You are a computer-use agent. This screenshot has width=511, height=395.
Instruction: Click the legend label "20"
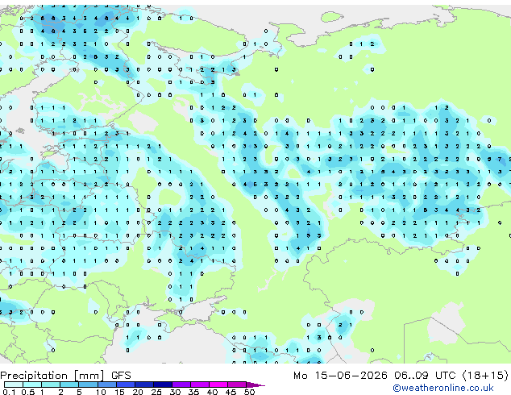tap(138, 392)
